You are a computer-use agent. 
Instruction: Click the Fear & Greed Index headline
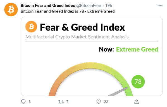pyautogui.click(x=82, y=27)
